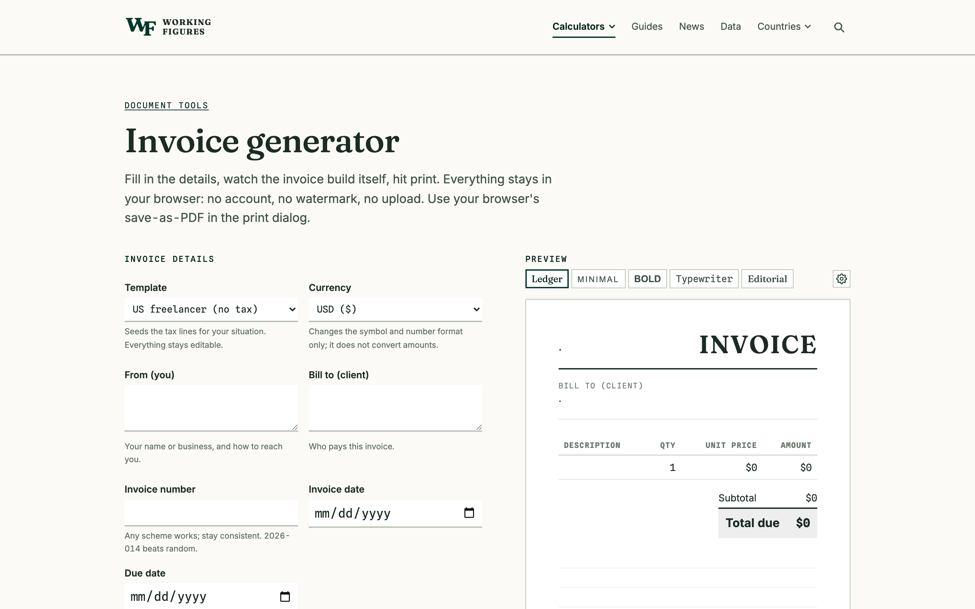Screen dimensions: 975x609
Task: Click the QTY column header in preview
Action: point(668,446)
